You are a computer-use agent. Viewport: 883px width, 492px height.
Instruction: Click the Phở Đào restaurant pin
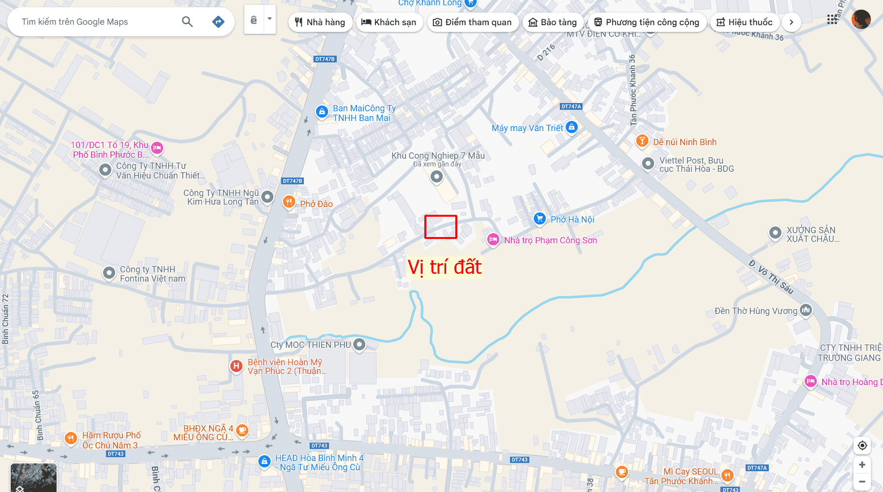289,202
